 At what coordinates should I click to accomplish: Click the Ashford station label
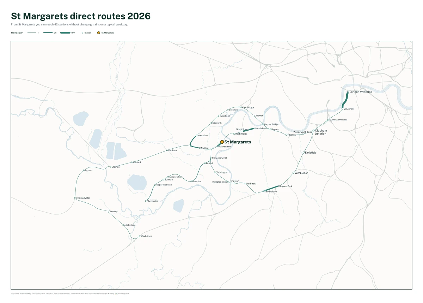pyautogui.click(x=137, y=162)
